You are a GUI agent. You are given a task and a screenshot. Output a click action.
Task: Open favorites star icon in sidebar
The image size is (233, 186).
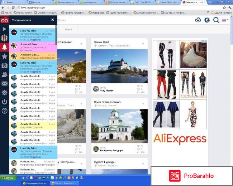tap(4, 57)
